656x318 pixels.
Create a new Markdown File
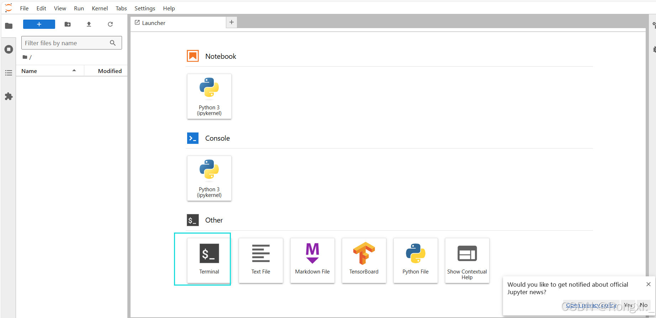312,260
